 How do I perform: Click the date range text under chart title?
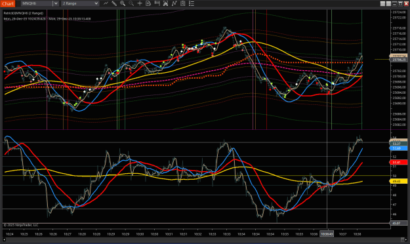coord(47,19)
